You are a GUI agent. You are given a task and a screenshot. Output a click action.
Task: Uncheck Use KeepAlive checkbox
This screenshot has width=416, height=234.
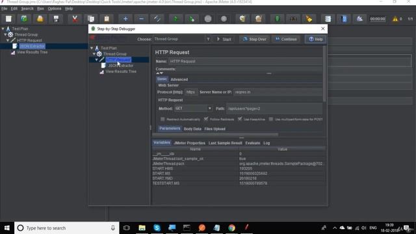tap(240, 119)
